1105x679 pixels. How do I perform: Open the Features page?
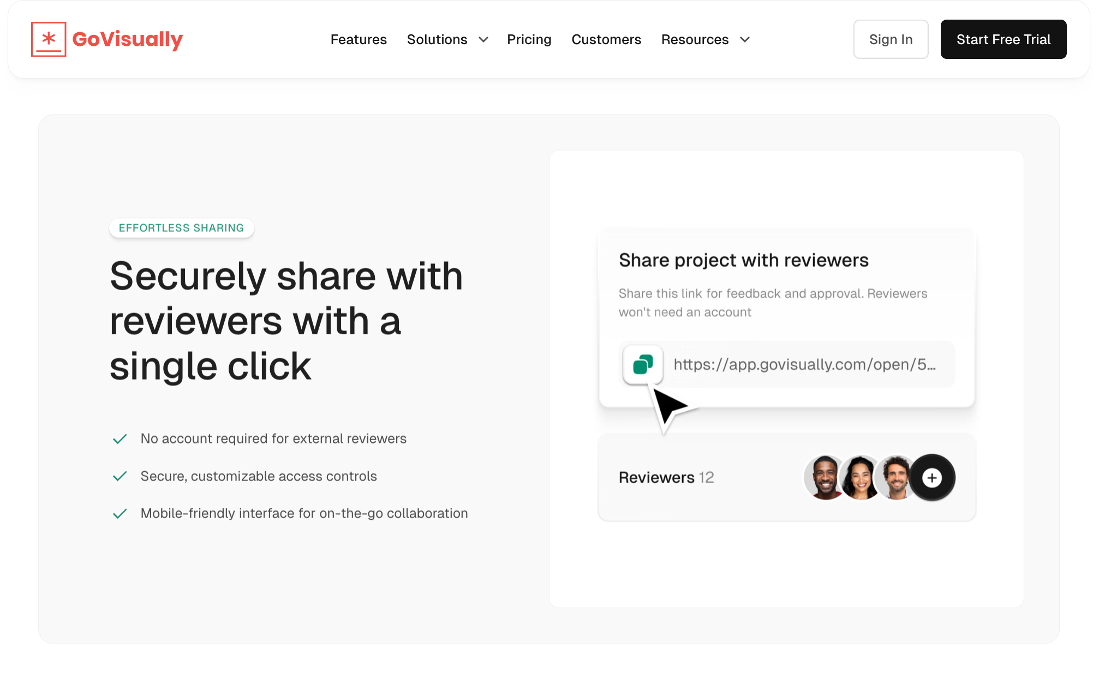359,39
